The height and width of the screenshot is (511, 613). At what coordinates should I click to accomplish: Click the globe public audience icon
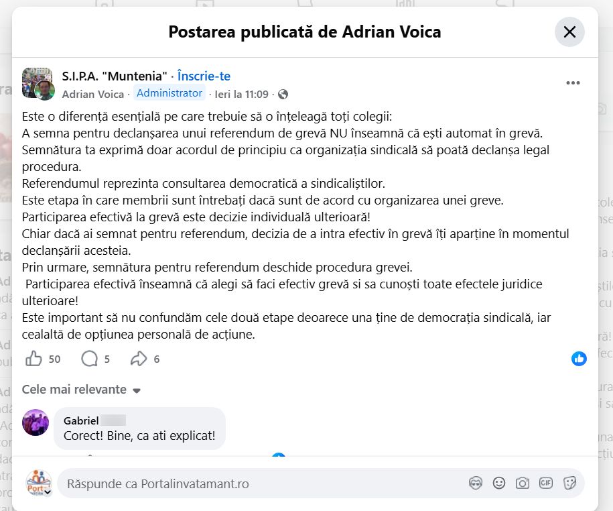(283, 95)
